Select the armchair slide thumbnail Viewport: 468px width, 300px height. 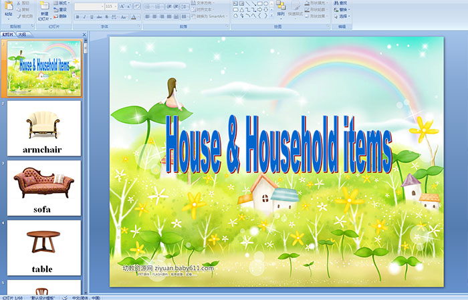(x=44, y=128)
